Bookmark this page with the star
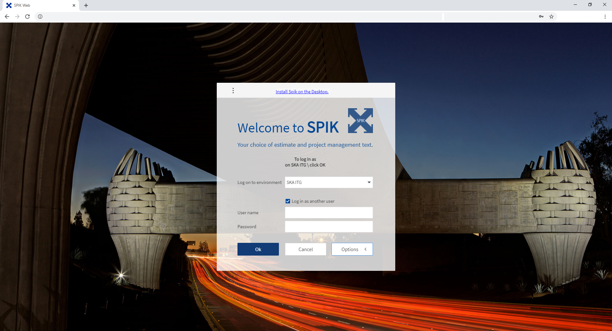 click(551, 17)
